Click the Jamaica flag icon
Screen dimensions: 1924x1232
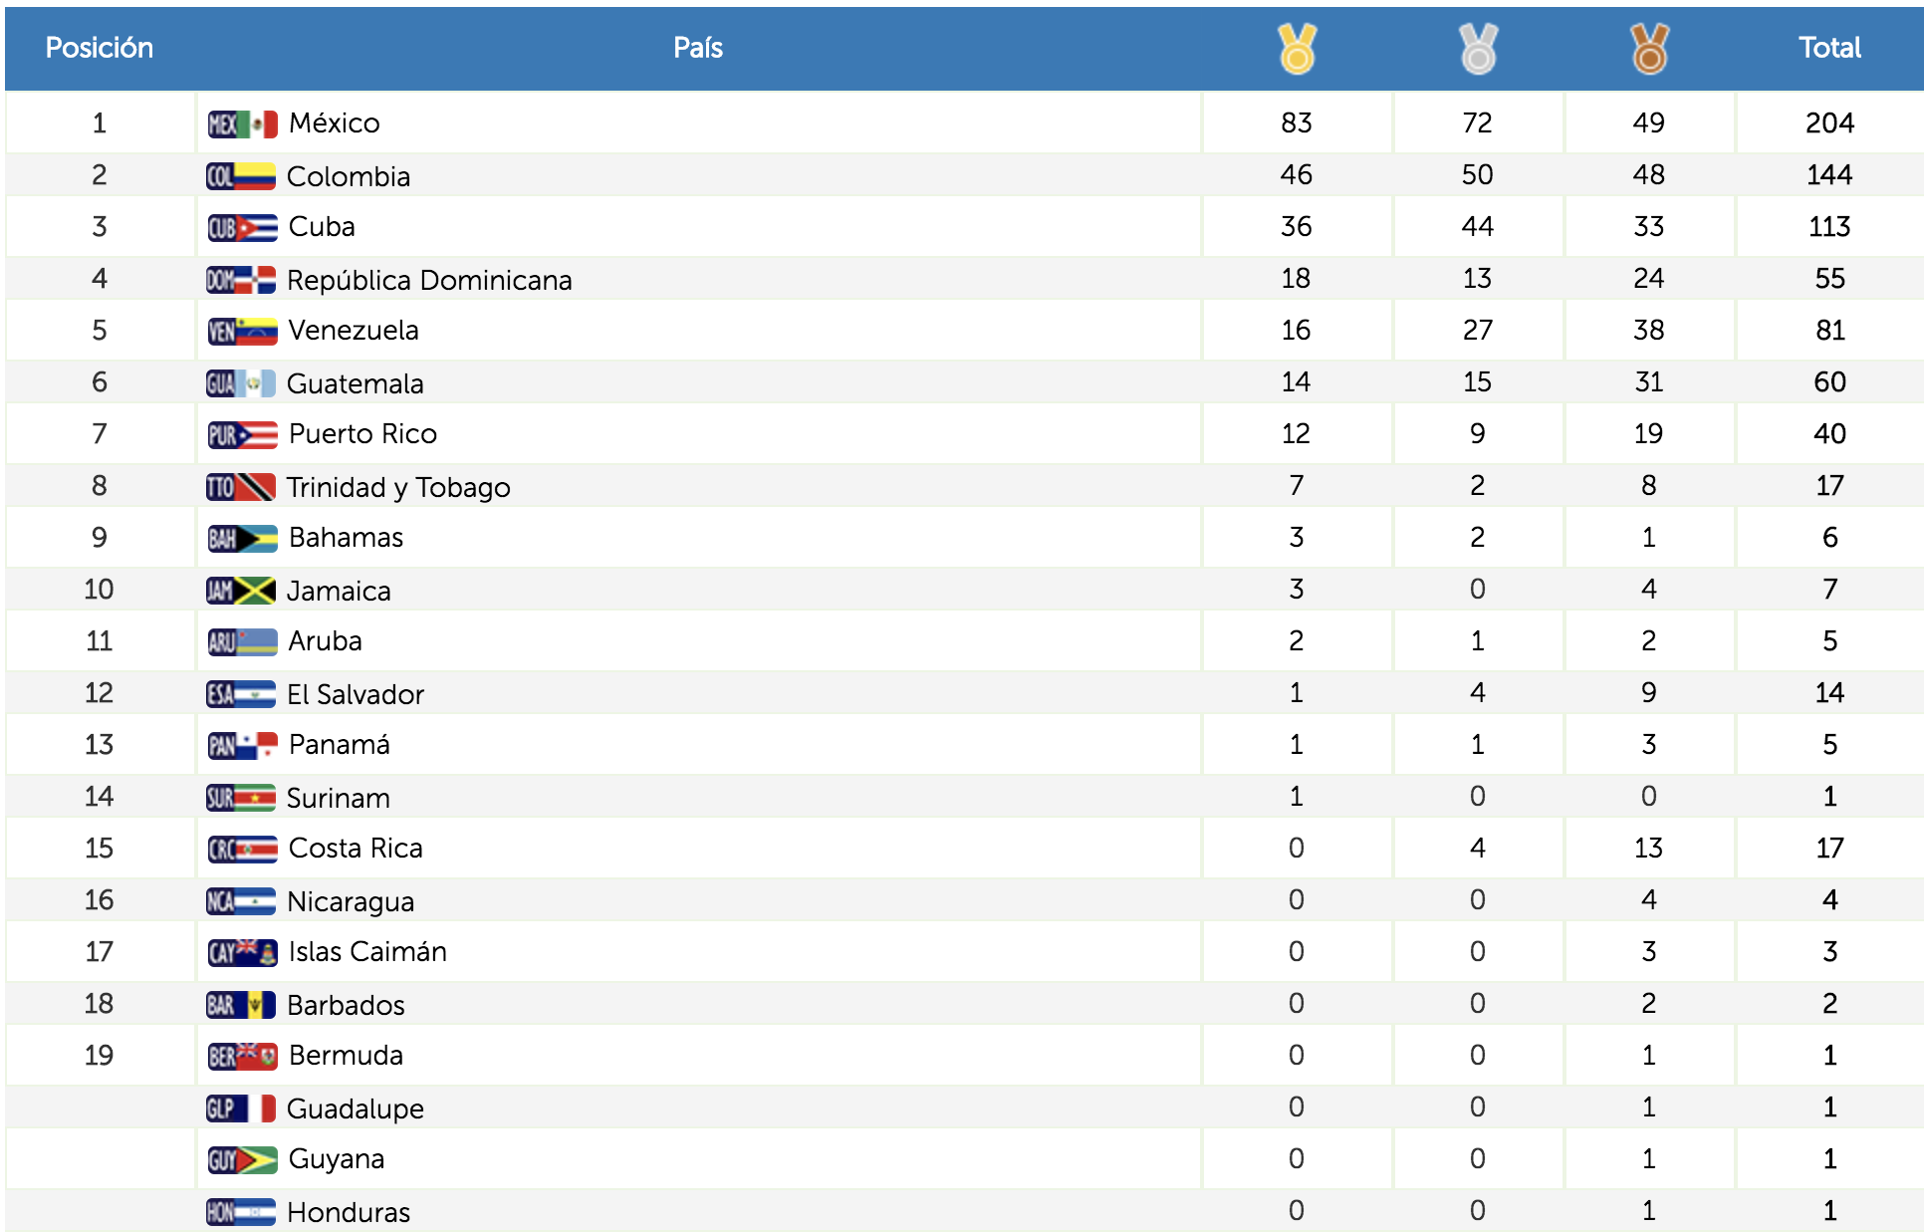(241, 591)
